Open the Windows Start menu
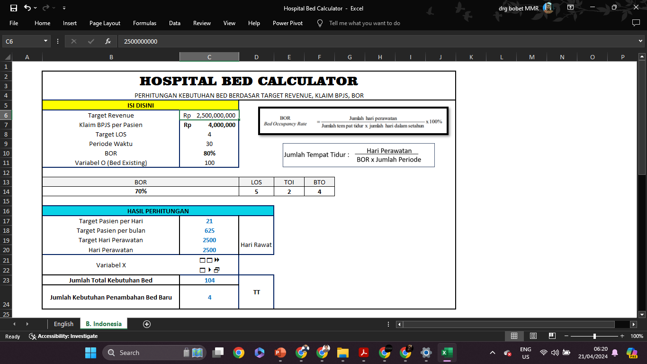The image size is (647, 364). (x=90, y=353)
